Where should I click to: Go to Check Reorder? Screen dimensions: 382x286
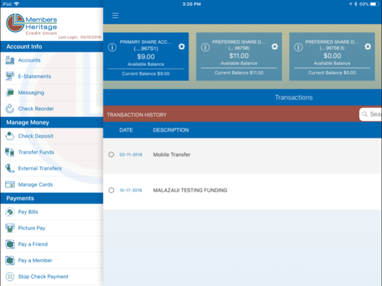coord(52,109)
